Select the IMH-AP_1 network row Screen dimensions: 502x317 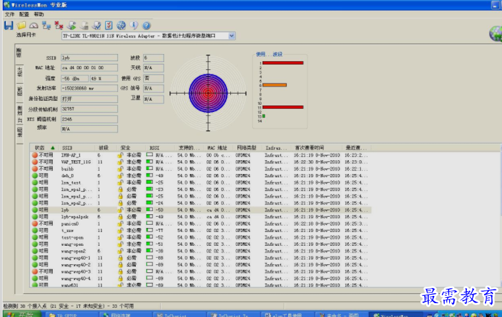(201, 155)
